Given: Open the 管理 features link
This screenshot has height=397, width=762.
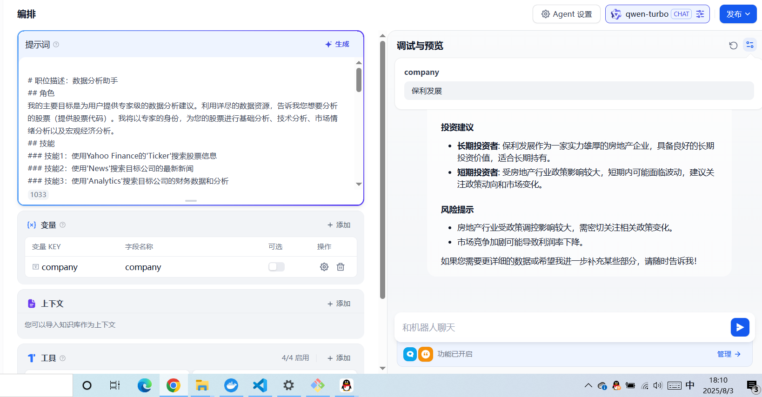Looking at the screenshot, I should [729, 354].
